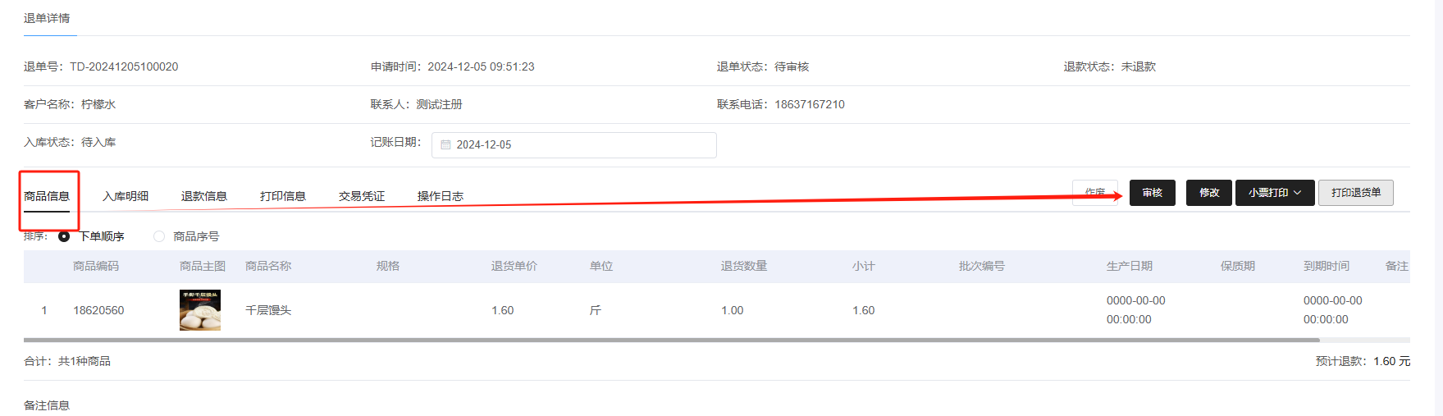Select the 商品序号 sort radio button
The image size is (1443, 416).
point(159,236)
